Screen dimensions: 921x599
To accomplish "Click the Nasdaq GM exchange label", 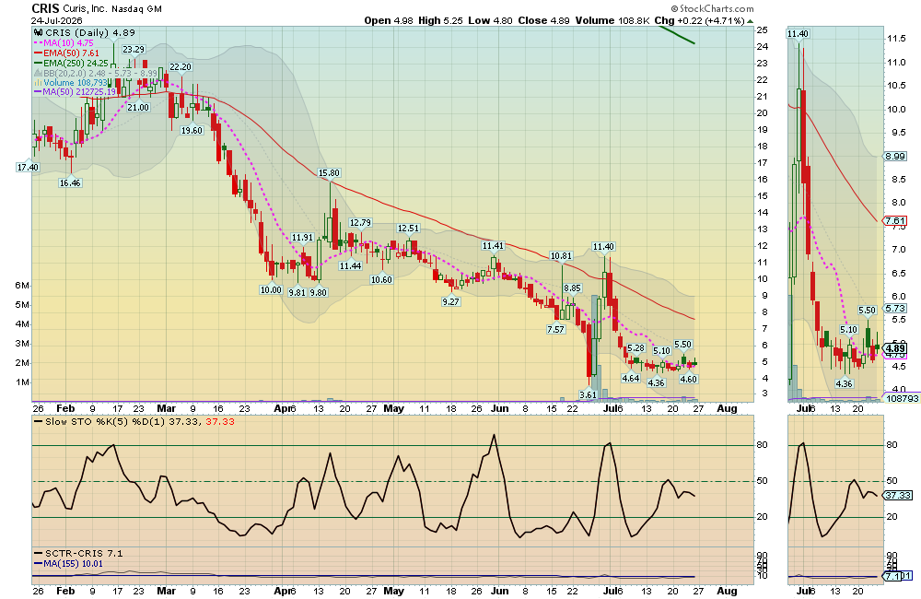I will point(136,9).
